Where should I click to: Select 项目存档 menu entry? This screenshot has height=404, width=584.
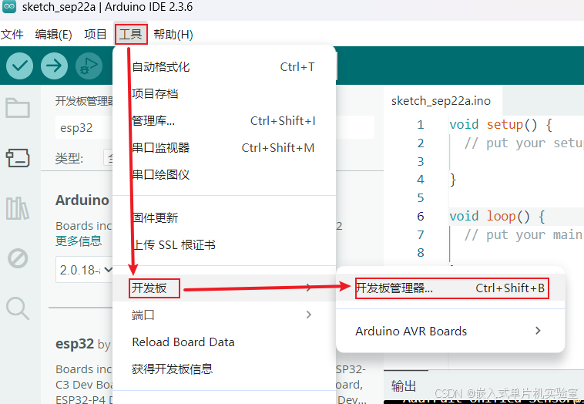click(x=224, y=93)
